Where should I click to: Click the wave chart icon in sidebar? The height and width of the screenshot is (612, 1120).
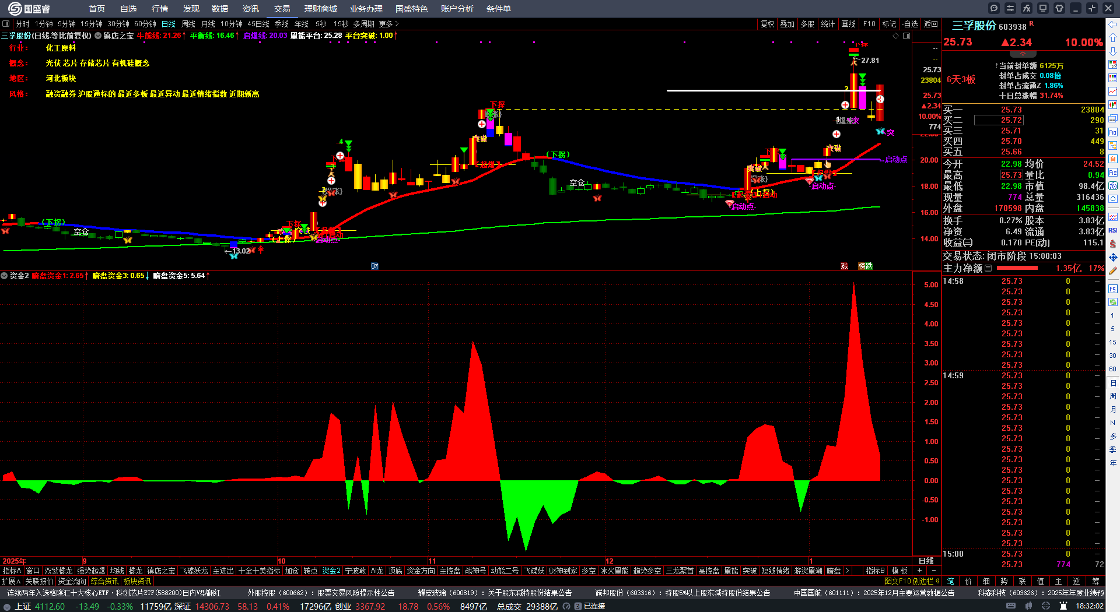[1113, 217]
